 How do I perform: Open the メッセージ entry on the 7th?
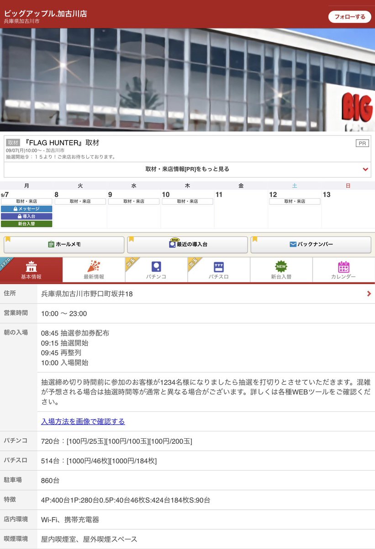[26, 209]
